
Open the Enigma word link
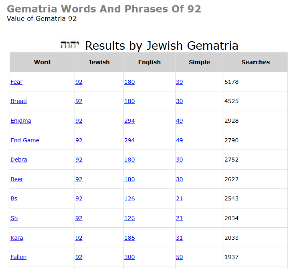coord(21,121)
